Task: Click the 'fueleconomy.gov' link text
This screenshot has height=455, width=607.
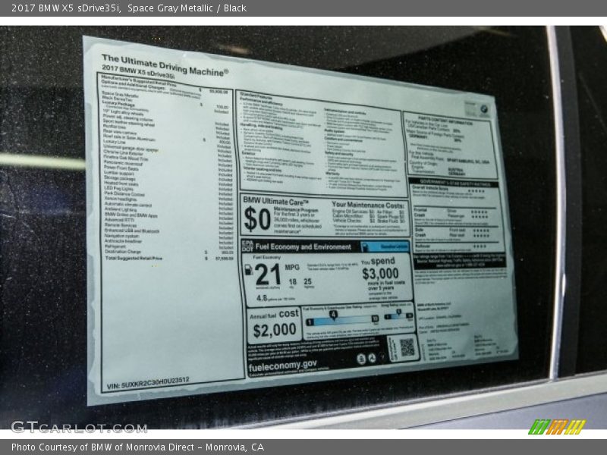Action: (282, 366)
